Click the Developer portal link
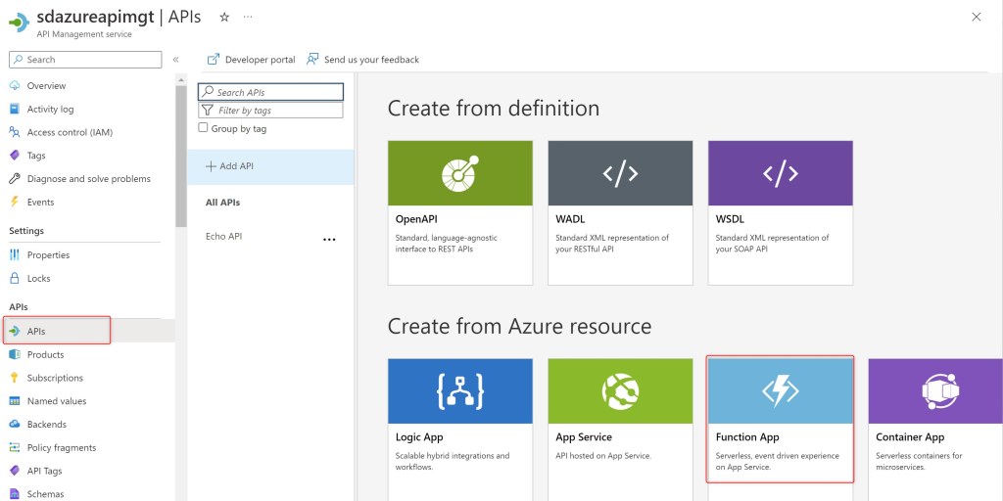1003x501 pixels. tap(252, 60)
